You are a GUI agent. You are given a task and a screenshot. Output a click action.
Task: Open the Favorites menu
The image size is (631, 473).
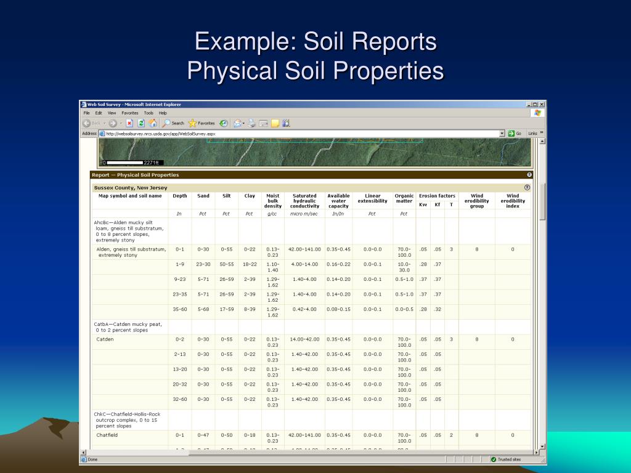(130, 113)
